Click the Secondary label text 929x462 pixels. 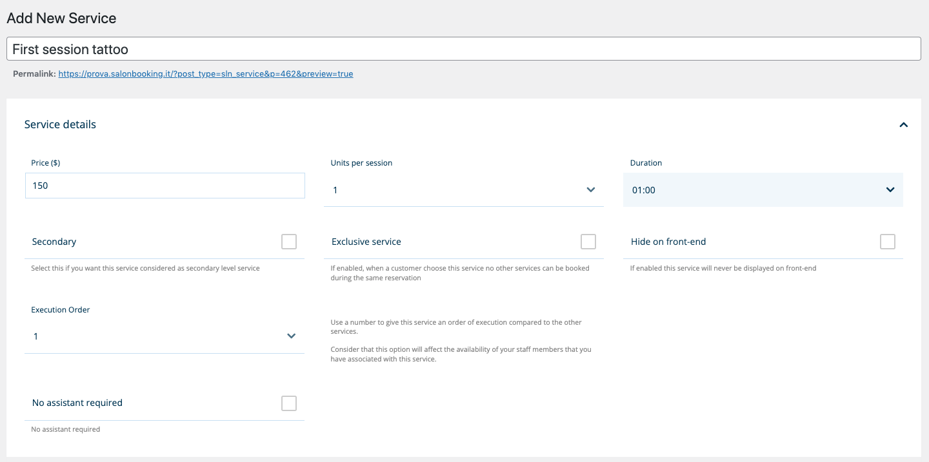click(54, 242)
